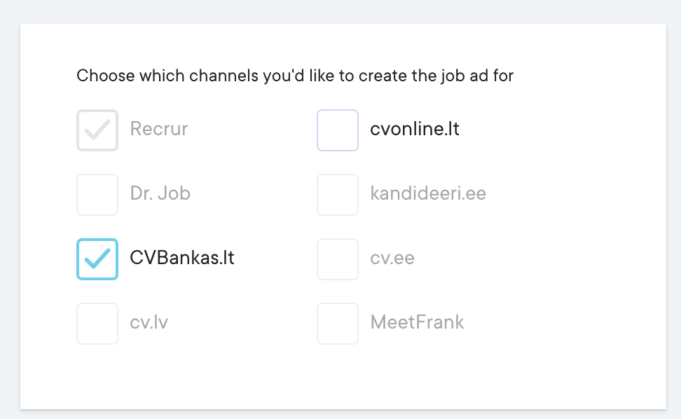
Task: Click the 'kandideeri.ee' channel name
Action: click(x=428, y=194)
